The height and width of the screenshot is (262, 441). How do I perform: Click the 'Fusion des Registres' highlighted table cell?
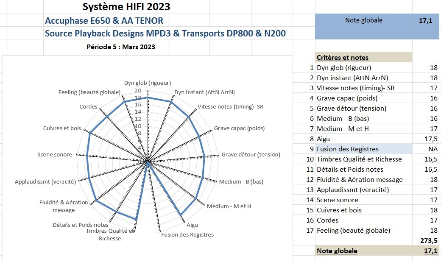coord(364,149)
